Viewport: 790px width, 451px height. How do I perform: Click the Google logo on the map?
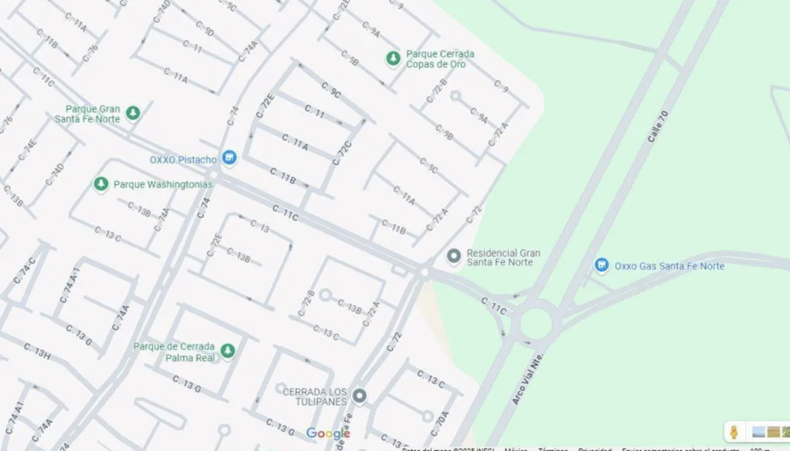[328, 433]
